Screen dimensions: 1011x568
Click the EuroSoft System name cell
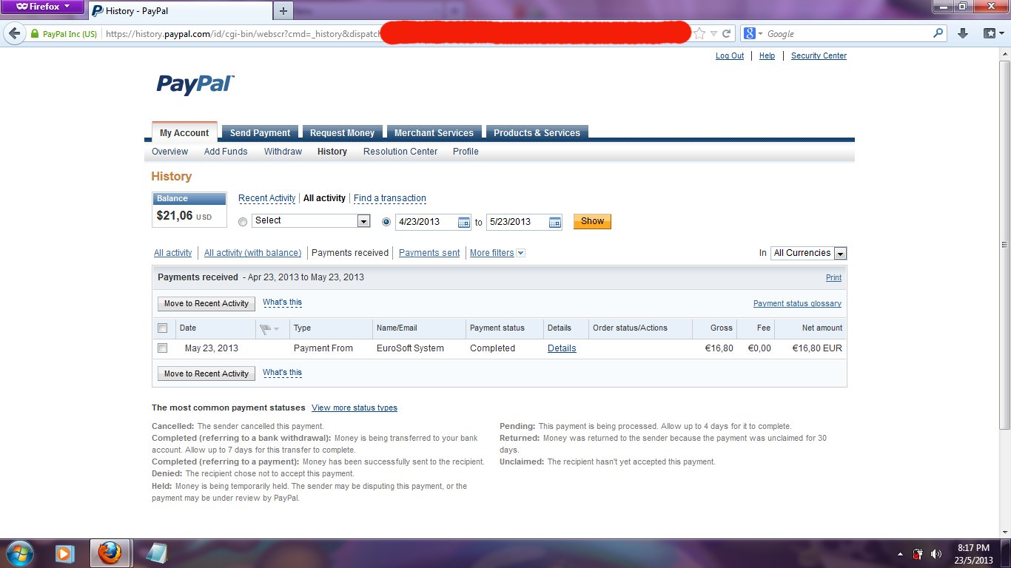point(410,348)
